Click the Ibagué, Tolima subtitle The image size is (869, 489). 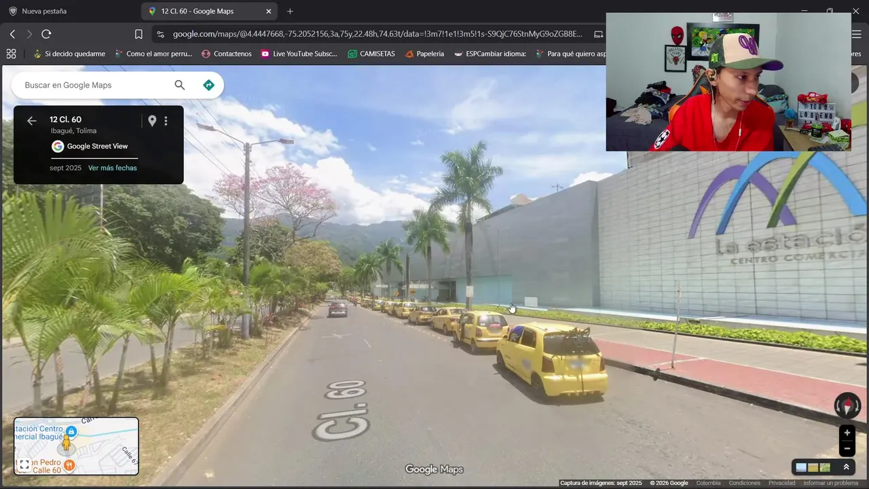pyautogui.click(x=73, y=131)
